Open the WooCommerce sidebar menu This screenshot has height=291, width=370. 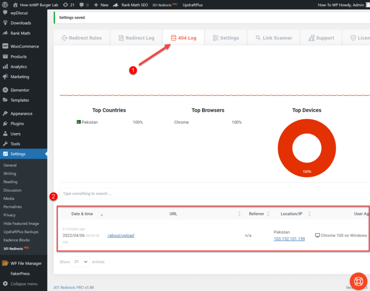pyautogui.click(x=24, y=46)
